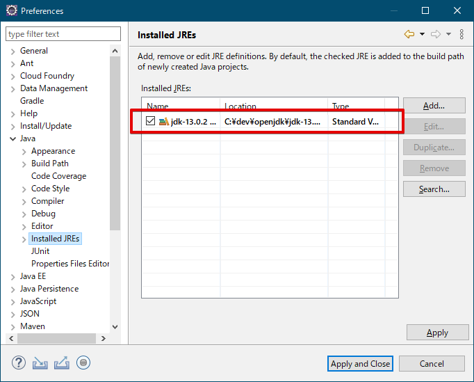474x382 pixels.
Task: Click the tree horizontal scroll-left arrow
Action: [x=11, y=338]
